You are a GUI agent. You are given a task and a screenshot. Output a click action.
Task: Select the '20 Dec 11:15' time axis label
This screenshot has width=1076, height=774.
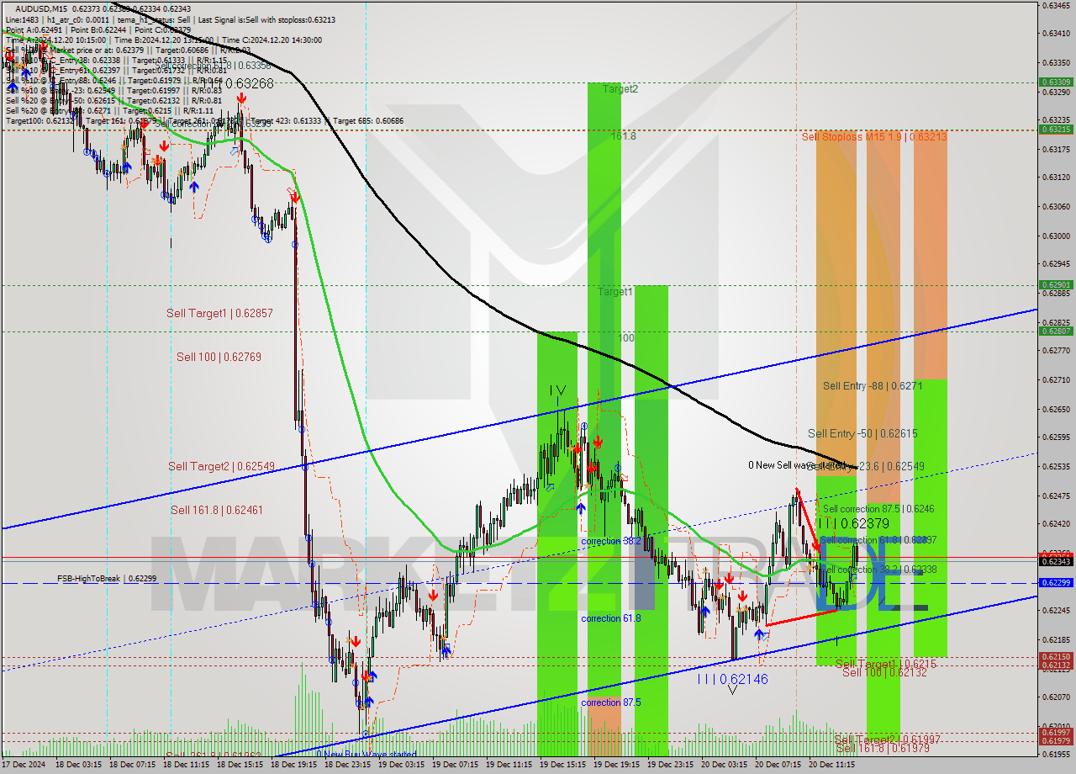pos(832,766)
